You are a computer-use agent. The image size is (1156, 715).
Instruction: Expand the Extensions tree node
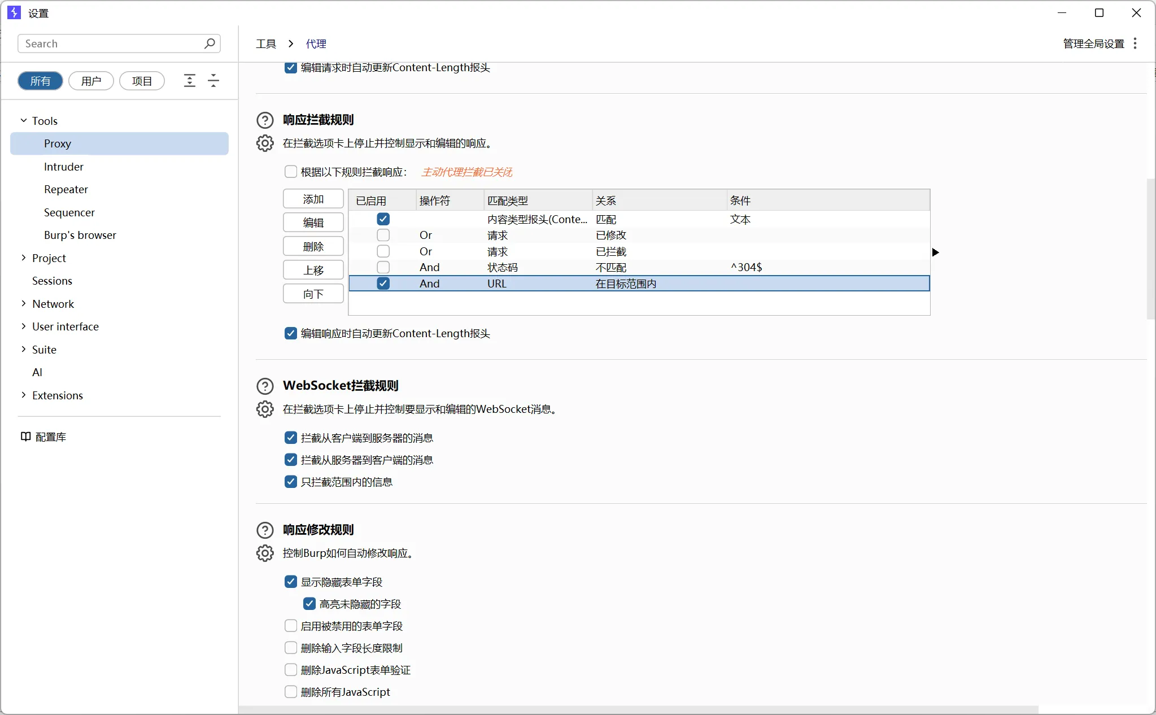coord(24,395)
